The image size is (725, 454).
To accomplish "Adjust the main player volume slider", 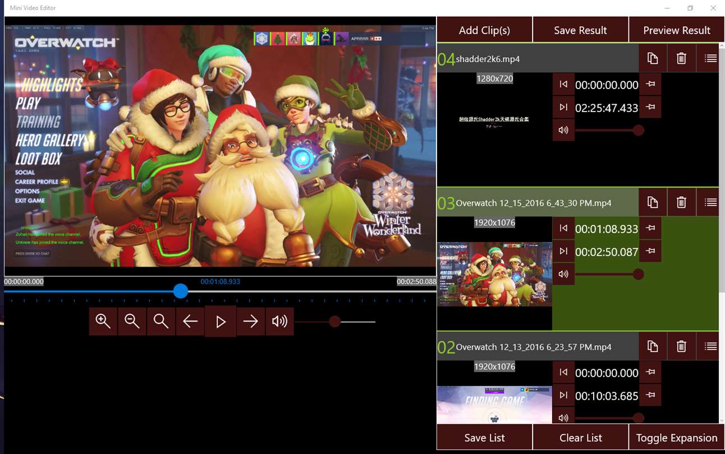I will tap(335, 322).
